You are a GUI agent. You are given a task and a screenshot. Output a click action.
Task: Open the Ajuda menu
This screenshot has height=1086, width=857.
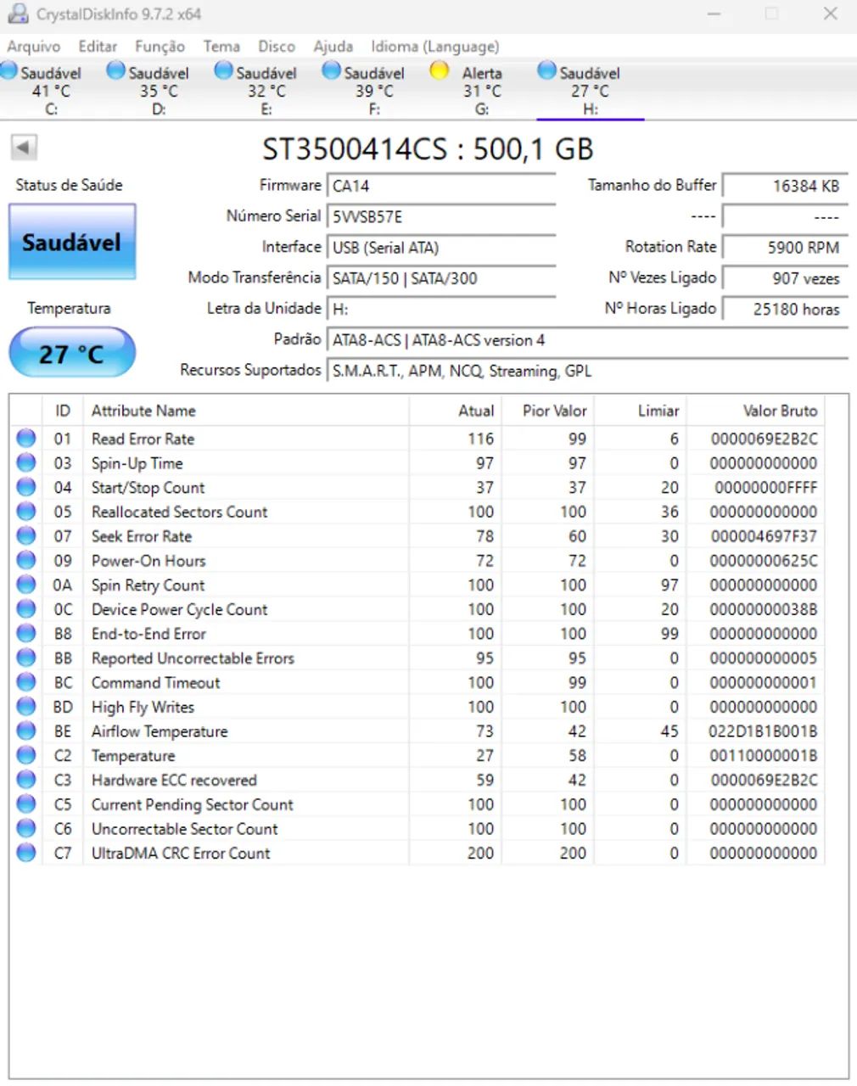click(x=333, y=47)
